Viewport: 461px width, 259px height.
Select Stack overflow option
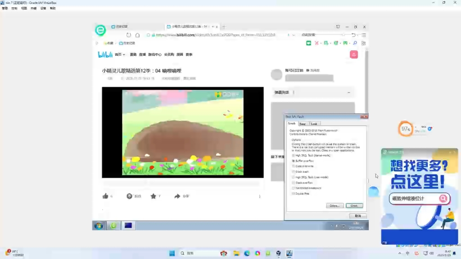[x=302, y=183]
